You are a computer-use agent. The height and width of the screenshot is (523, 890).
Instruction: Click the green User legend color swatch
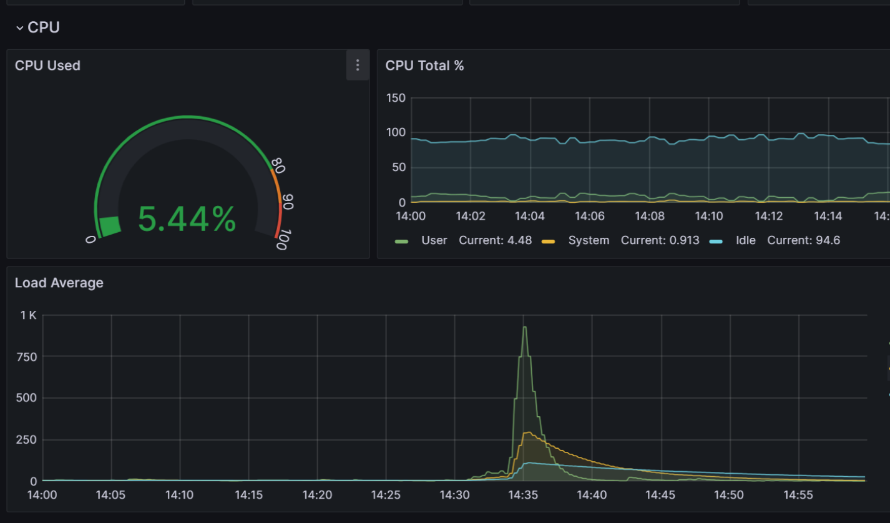tap(402, 241)
